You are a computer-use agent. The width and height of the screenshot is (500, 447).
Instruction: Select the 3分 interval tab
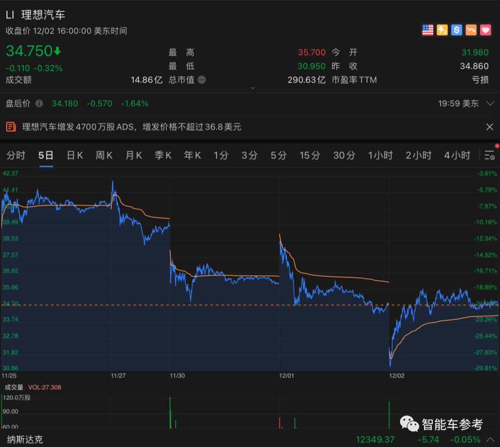tap(250, 155)
